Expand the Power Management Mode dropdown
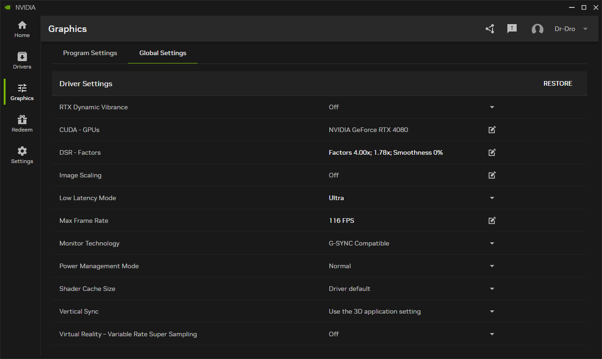 click(x=492, y=266)
